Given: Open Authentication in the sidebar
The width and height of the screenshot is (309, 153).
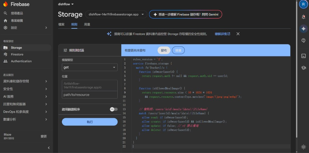Looking at the screenshot, I should (26, 61).
